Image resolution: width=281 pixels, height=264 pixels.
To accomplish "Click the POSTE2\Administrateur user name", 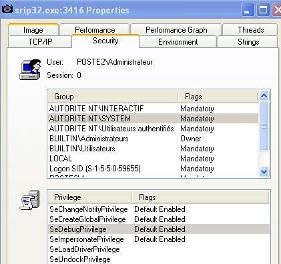I will pos(115,62).
